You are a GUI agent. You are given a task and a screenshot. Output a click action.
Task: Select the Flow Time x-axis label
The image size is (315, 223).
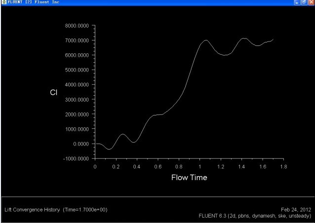click(189, 178)
